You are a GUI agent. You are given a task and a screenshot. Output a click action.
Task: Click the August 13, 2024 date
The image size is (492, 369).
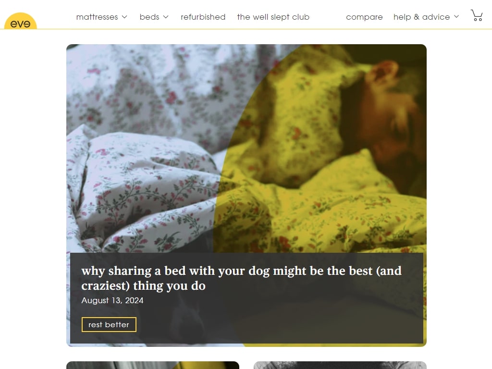tap(112, 300)
